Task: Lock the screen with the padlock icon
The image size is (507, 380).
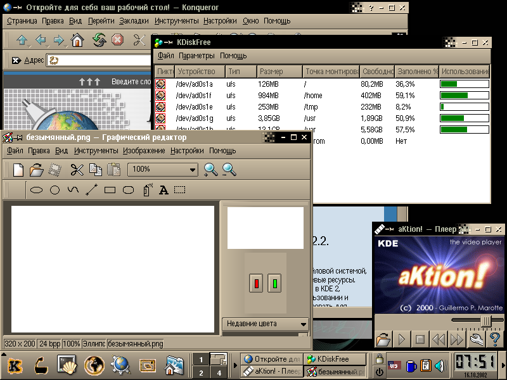Action: click(x=379, y=358)
